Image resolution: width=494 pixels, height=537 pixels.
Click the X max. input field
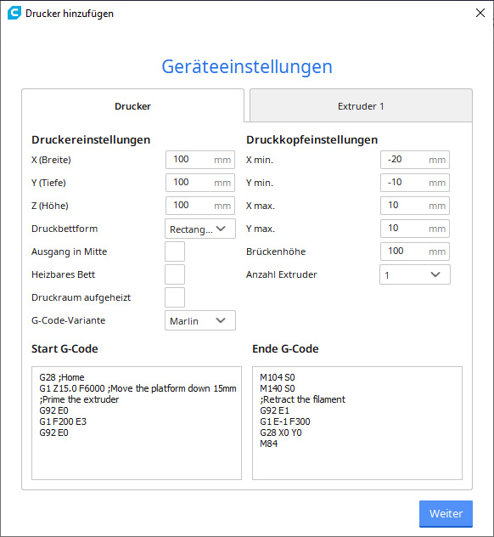click(x=414, y=206)
